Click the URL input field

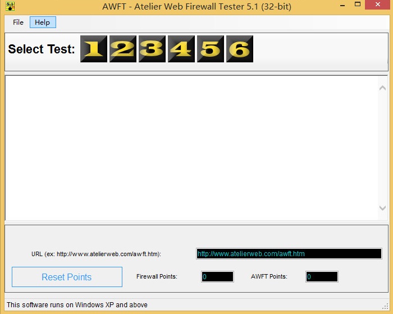[x=289, y=253]
